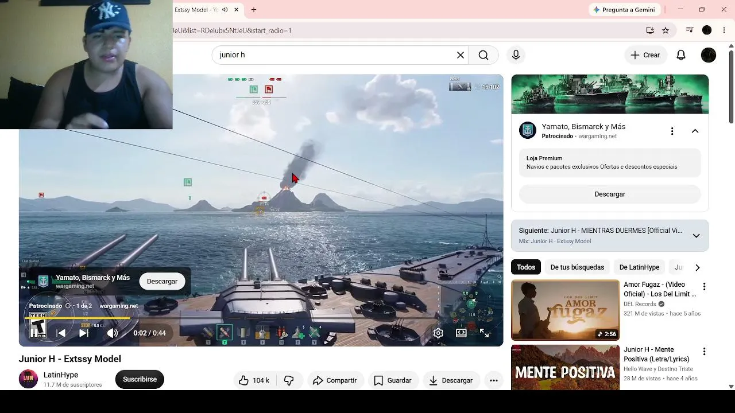Click the DEL Records channel name

[x=640, y=304]
